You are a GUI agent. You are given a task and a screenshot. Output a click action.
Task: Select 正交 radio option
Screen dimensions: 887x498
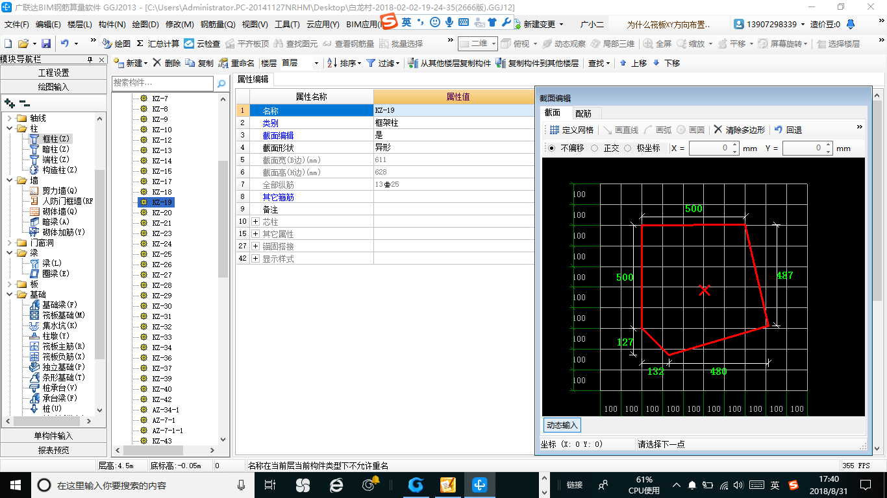[x=605, y=148]
